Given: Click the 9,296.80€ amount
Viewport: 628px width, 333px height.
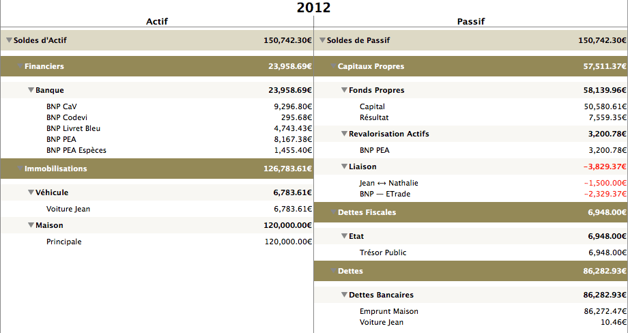Looking at the screenshot, I should click(x=293, y=106).
